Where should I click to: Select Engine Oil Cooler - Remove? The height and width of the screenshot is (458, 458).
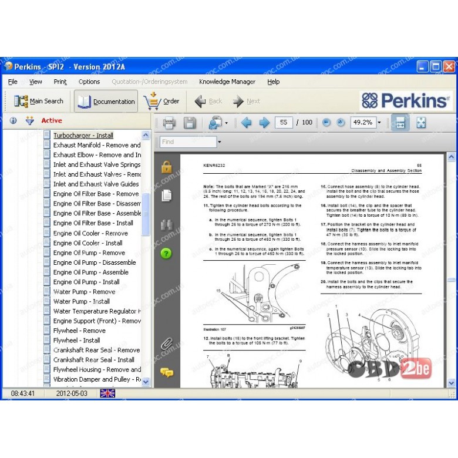(x=90, y=233)
